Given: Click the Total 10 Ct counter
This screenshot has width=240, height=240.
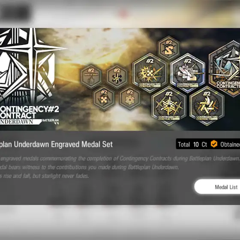Looking at the screenshot, I should [192, 144].
